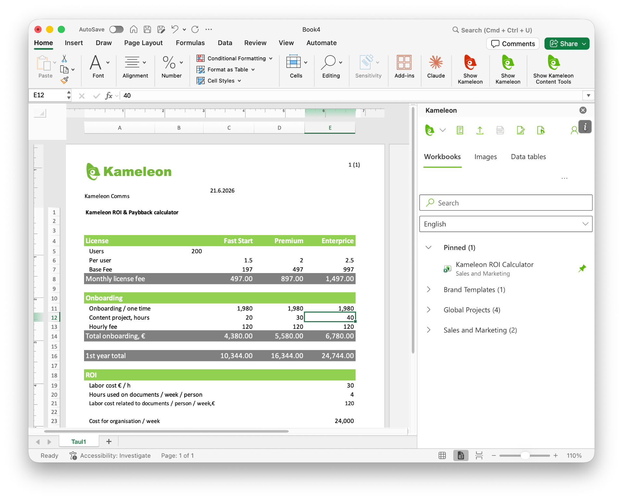Switch to Normal view in status bar

coord(442,456)
